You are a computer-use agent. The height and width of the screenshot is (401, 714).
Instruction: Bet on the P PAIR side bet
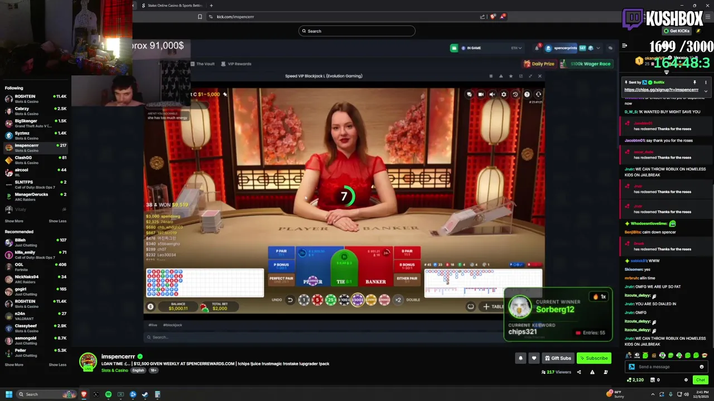pyautogui.click(x=281, y=253)
